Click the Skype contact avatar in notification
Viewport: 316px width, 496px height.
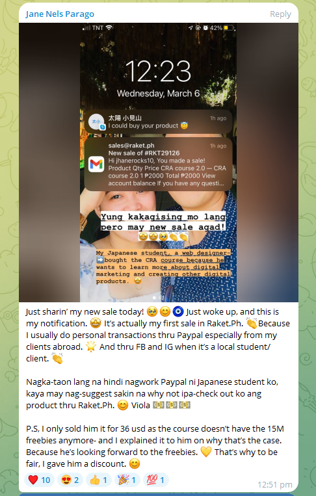coord(96,122)
